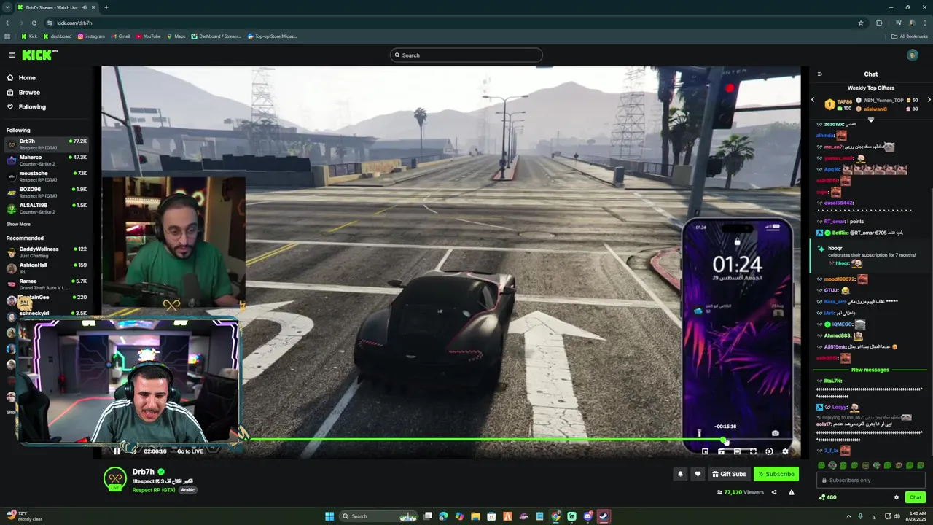The width and height of the screenshot is (933, 525).
Task: Enter fullscreen mode on the player
Action: tap(753, 451)
